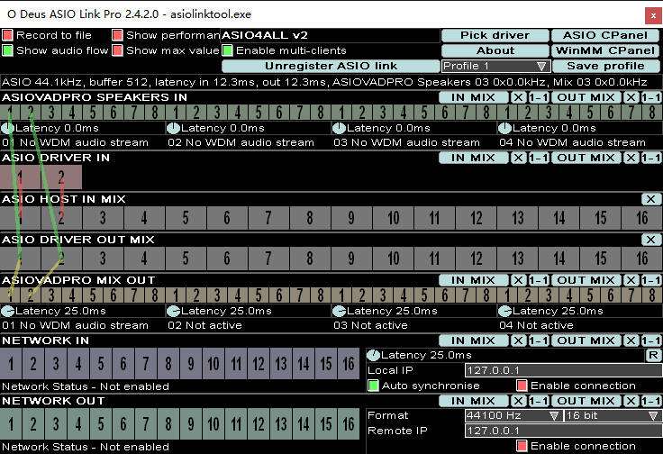Click channel 1 in ASIO DRIVER IN

tap(20, 177)
